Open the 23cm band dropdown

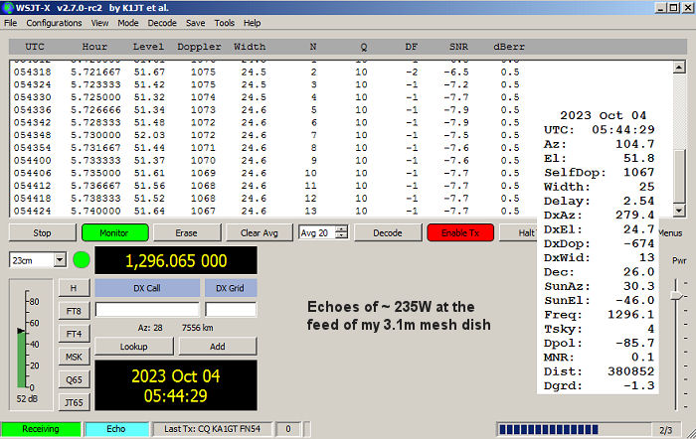[60, 260]
